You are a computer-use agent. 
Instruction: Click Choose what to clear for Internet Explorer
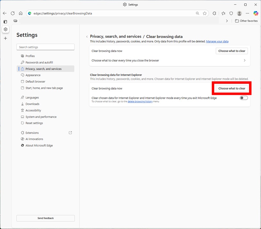[232, 88]
